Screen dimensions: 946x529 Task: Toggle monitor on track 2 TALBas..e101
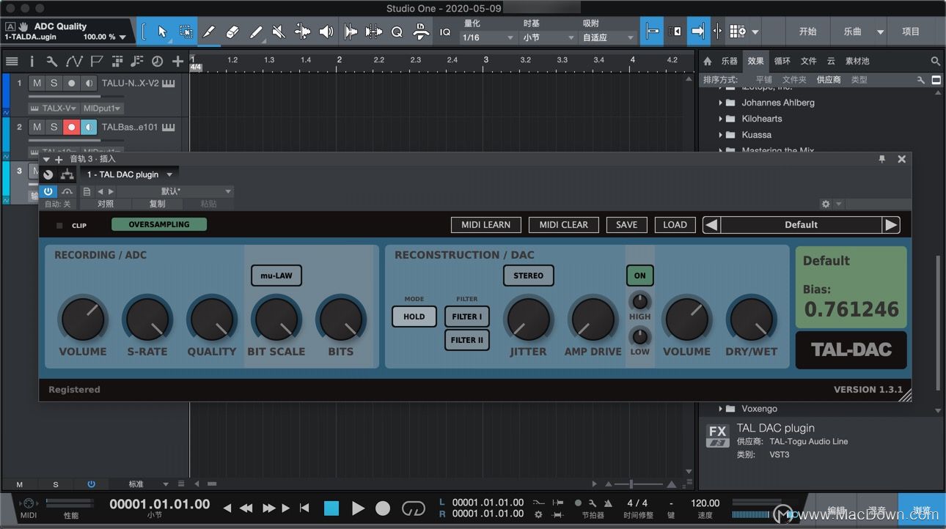pos(89,127)
